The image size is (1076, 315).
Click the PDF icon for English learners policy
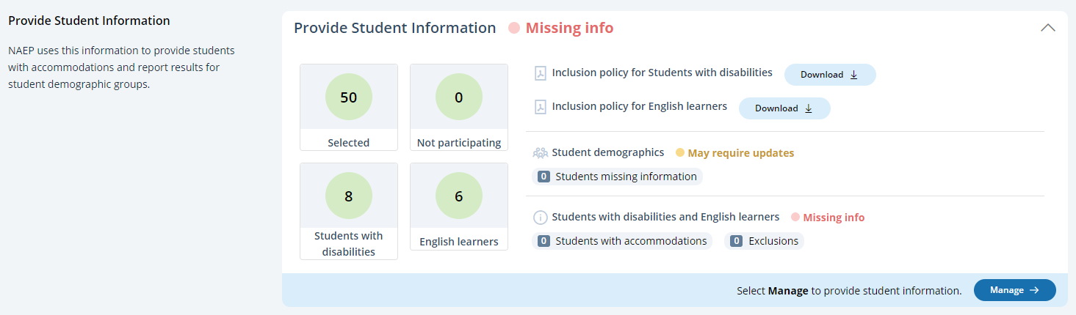[540, 108]
